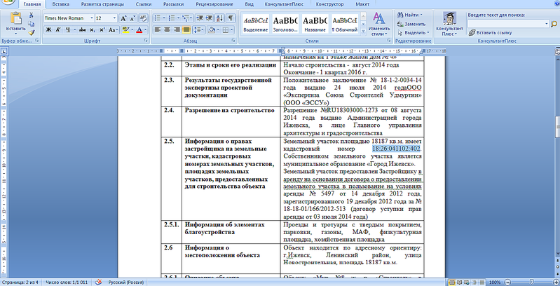Click Русский (Россия) language in status bar
The width and height of the screenshot is (560, 286).
point(126,282)
